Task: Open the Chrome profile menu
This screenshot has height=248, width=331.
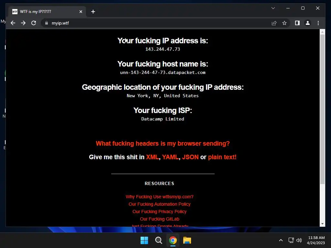Action: [308, 23]
